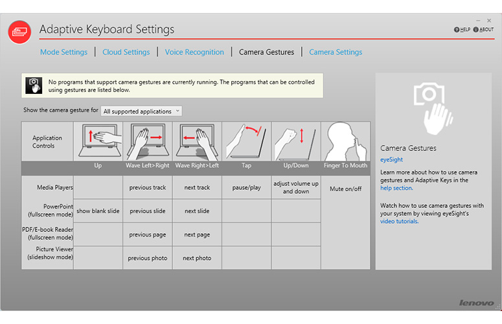Click the 'next slide' cell
502x324 pixels.
tap(197, 211)
